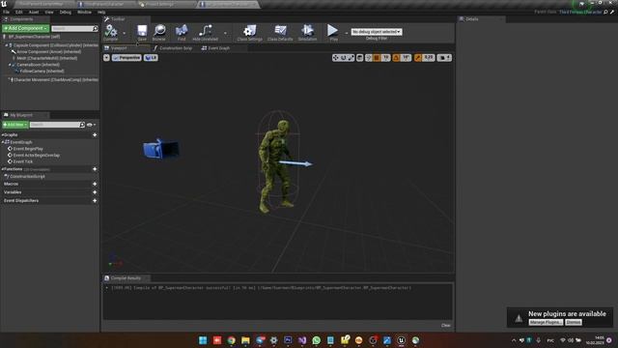The width and height of the screenshot is (618, 348).
Task: Click Add Component button
Action: coord(26,28)
